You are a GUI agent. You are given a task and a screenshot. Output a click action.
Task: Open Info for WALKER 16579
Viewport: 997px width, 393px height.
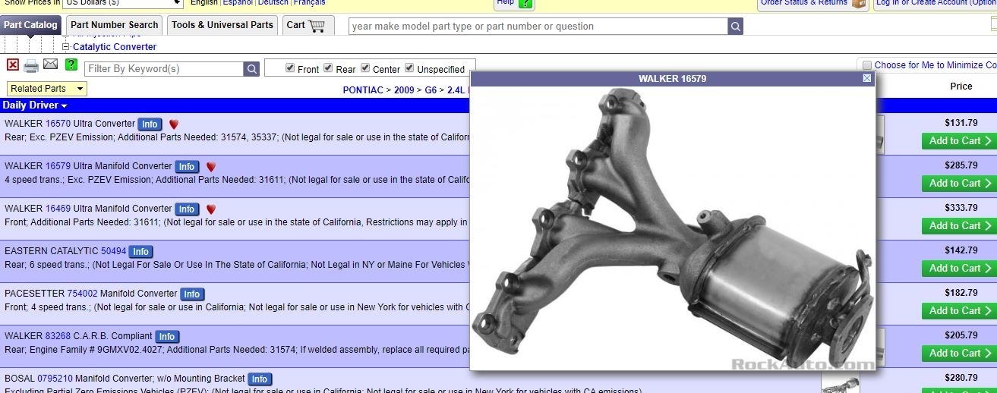tap(187, 167)
